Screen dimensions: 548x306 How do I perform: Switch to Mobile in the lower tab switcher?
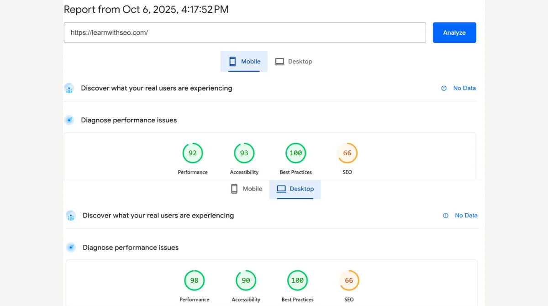[x=247, y=189]
